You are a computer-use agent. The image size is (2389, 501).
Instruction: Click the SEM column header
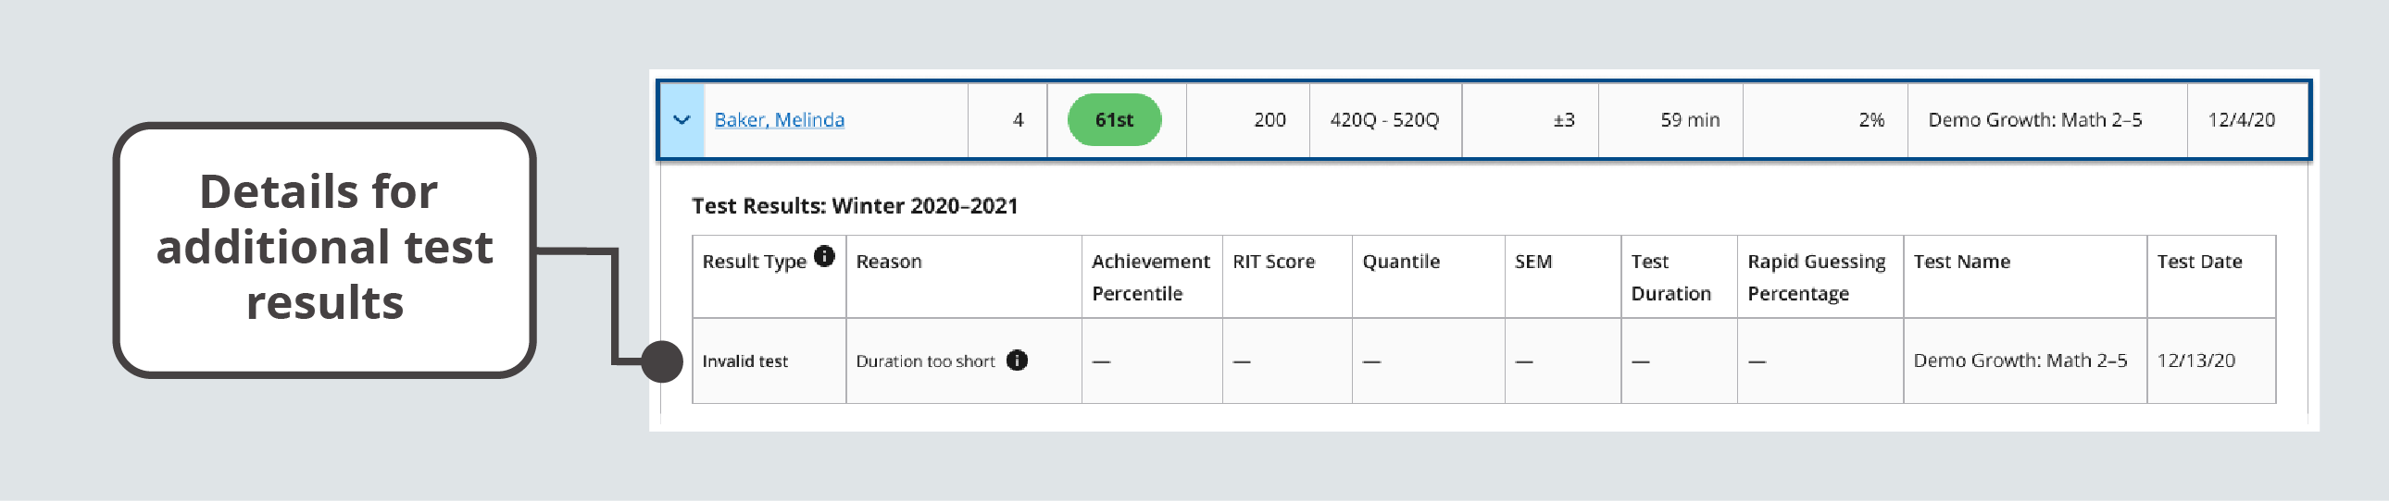point(1533,263)
